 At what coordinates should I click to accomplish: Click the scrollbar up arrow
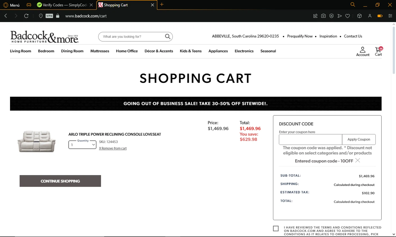pyautogui.click(x=394, y=24)
